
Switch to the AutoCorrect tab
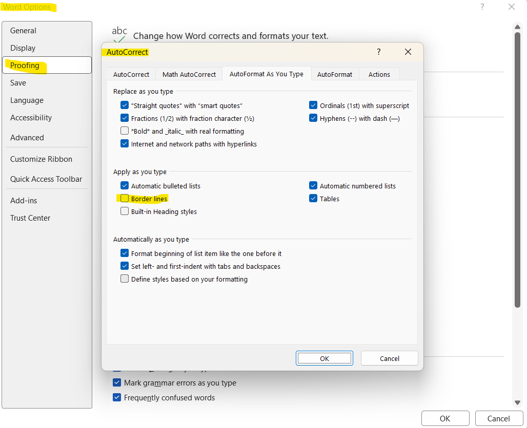click(x=131, y=74)
